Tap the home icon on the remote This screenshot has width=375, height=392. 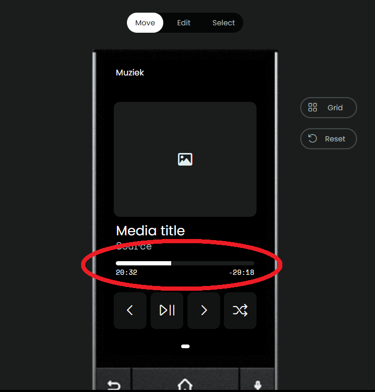tap(185, 384)
